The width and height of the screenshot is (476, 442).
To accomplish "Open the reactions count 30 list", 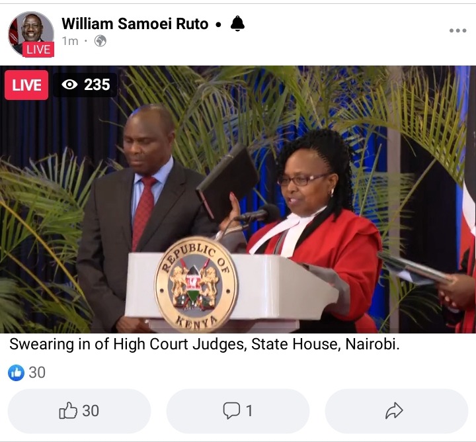I will point(37,373).
